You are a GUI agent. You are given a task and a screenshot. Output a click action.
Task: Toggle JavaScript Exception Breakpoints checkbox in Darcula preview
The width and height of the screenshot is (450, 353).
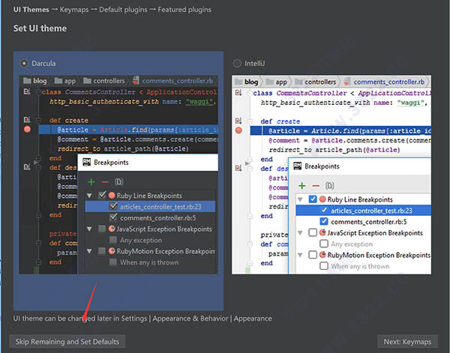[102, 229]
